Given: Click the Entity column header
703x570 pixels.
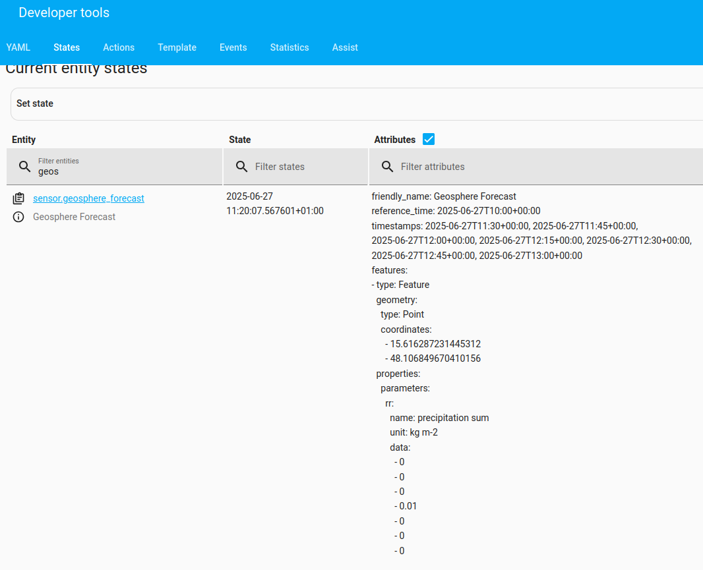Looking at the screenshot, I should pos(24,140).
